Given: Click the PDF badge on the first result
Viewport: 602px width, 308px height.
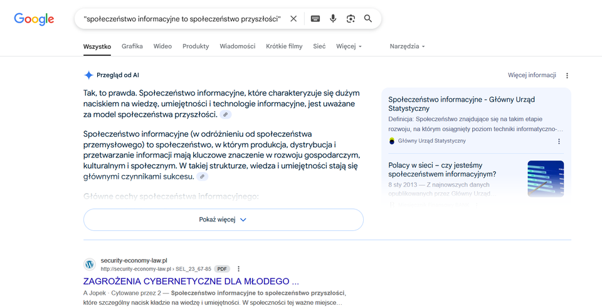Looking at the screenshot, I should click(222, 269).
